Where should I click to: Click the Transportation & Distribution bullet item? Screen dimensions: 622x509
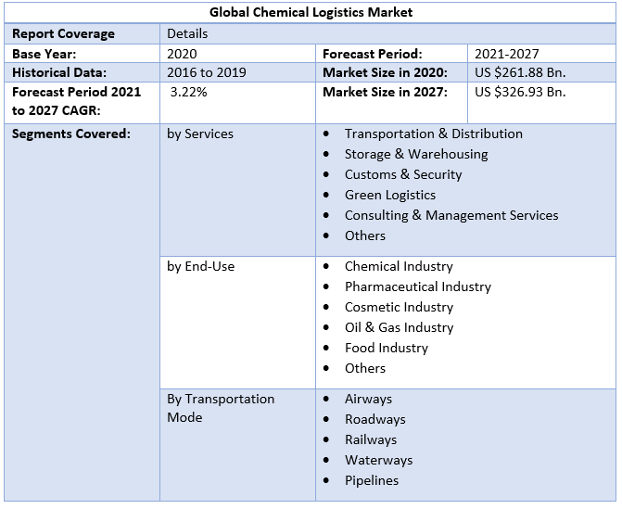[x=433, y=134]
